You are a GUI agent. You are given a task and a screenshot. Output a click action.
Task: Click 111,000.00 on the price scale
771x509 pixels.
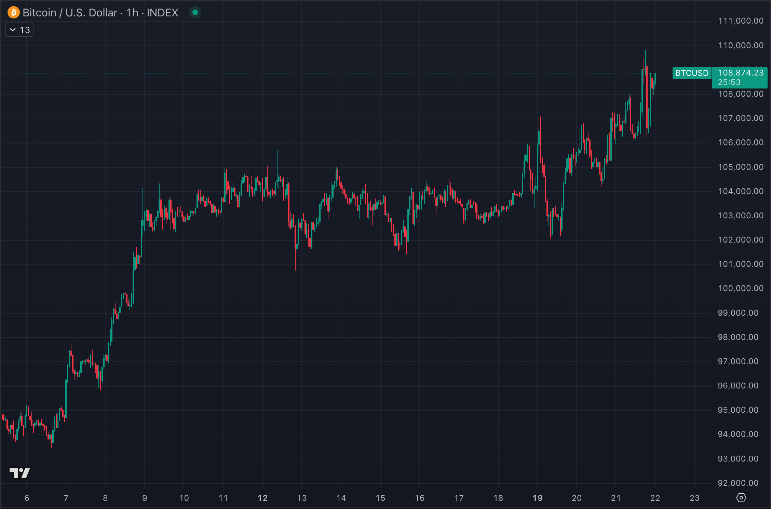[x=741, y=21]
